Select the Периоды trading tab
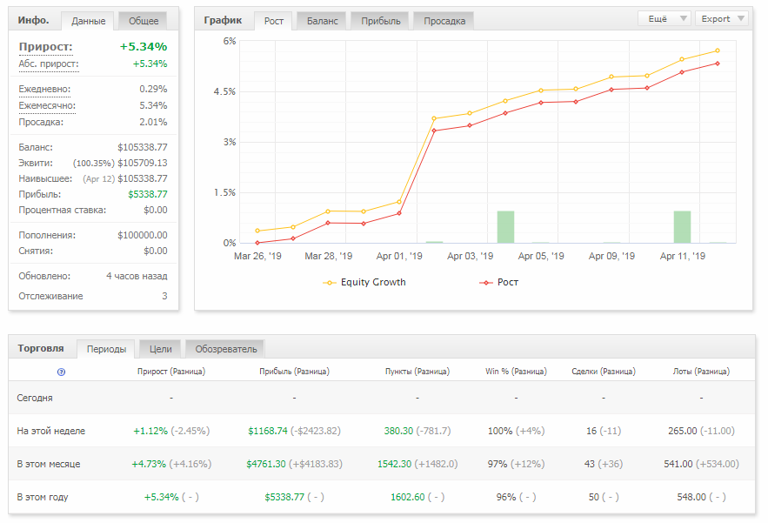The height and width of the screenshot is (523, 768). pyautogui.click(x=106, y=349)
